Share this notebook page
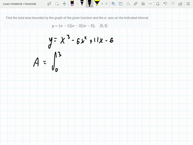This screenshot has height=145, width=193. [x=180, y=4]
